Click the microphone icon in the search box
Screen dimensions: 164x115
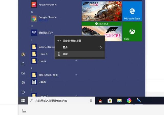click(x=91, y=101)
